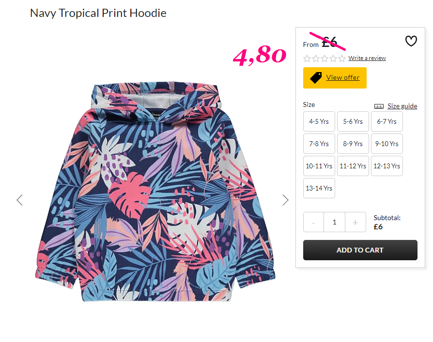The width and height of the screenshot is (433, 342).
Task: Increase quantity with the plus button
Action: (x=356, y=223)
